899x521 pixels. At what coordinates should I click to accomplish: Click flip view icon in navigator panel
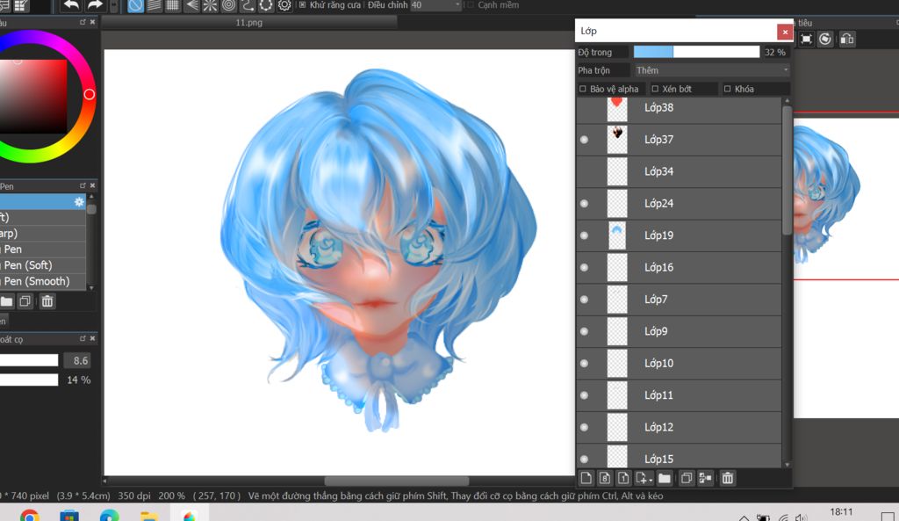coord(847,39)
